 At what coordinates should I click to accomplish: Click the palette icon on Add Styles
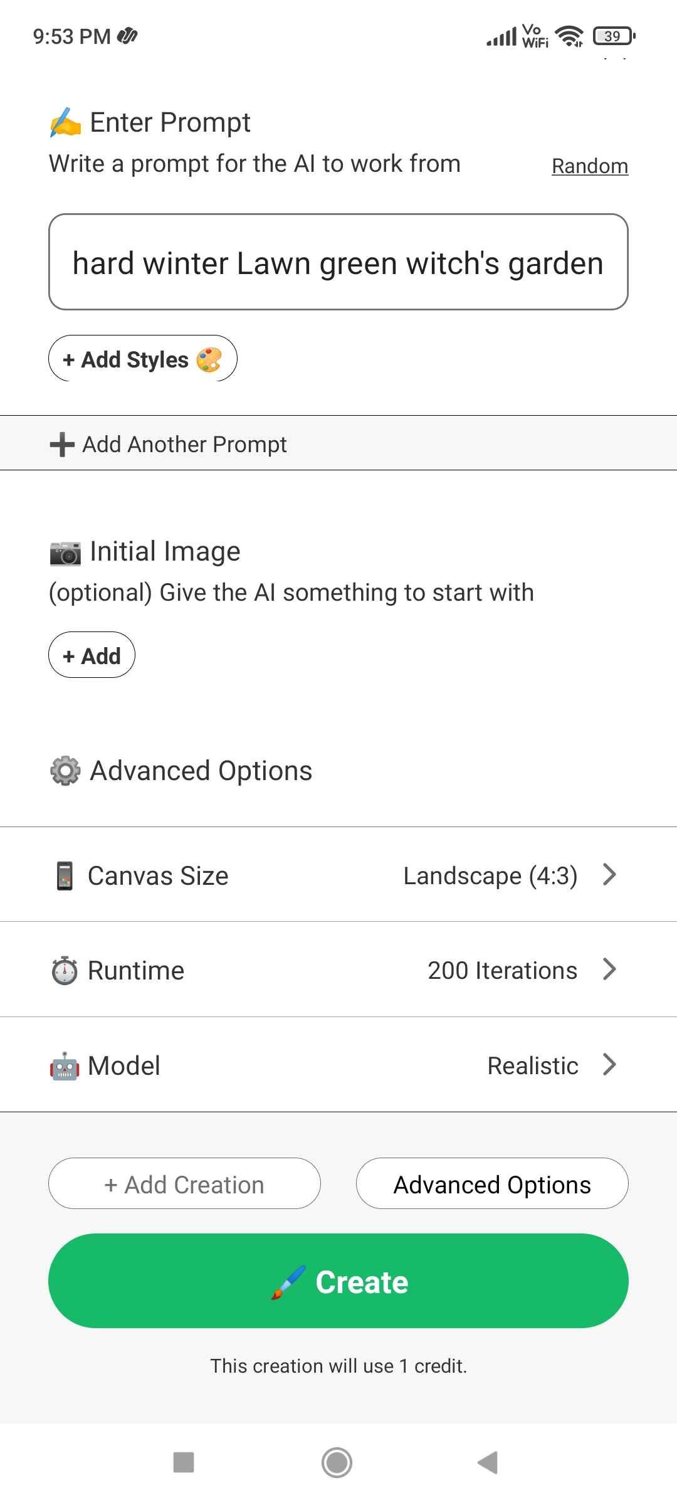coord(209,359)
